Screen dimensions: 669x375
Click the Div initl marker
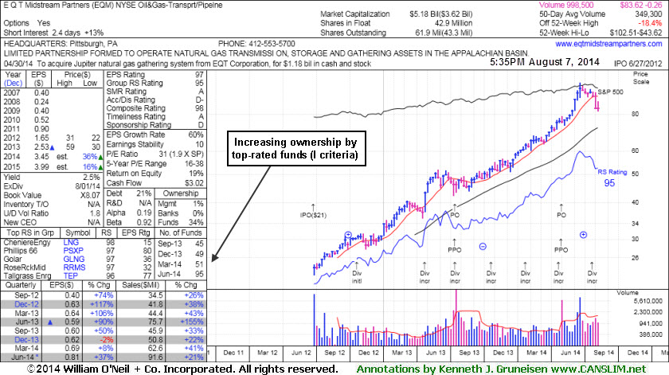pyautogui.click(x=357, y=273)
